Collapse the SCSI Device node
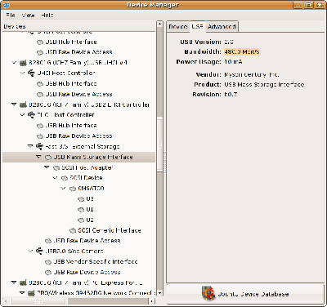327x307 pixels. point(55,178)
